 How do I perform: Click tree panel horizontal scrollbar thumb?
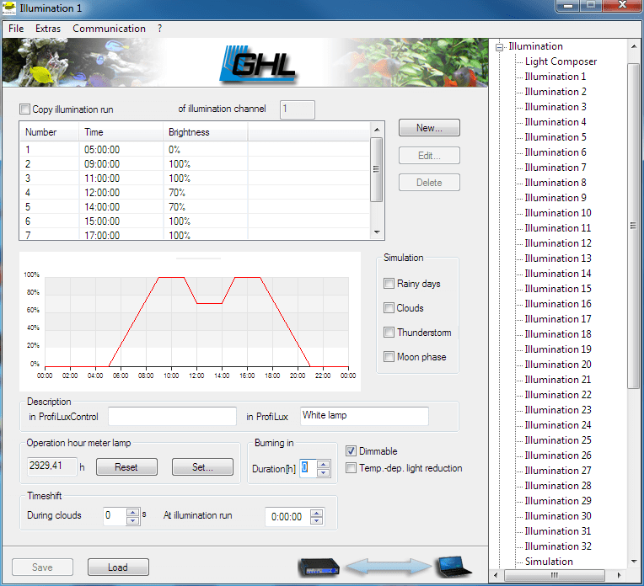[554, 574]
